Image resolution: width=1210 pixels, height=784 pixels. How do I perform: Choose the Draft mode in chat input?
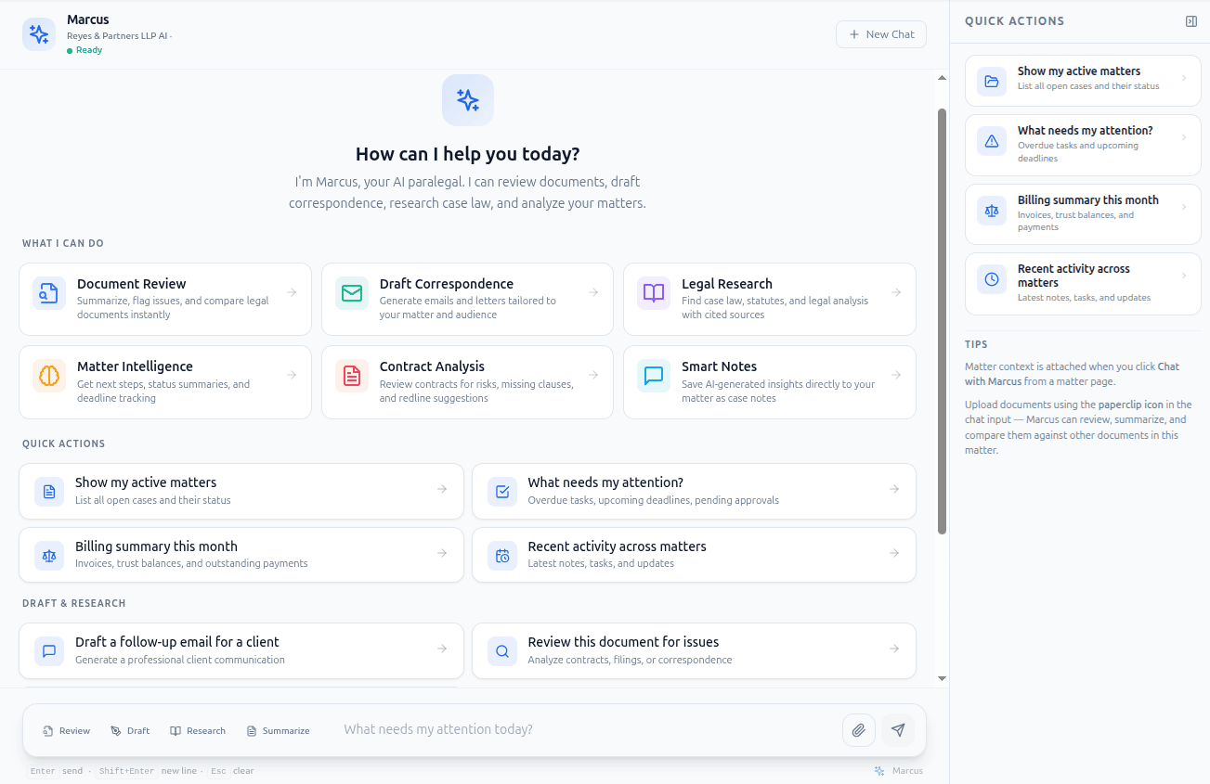130,730
